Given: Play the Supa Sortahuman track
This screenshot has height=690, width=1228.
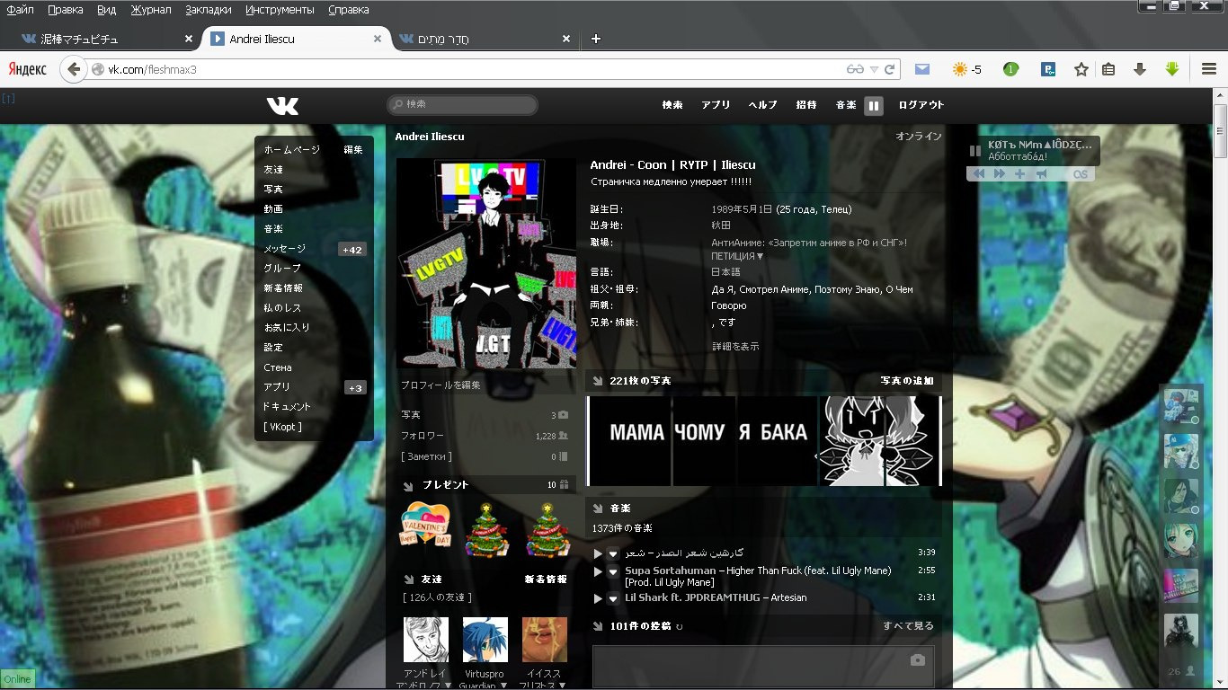Looking at the screenshot, I should (598, 571).
